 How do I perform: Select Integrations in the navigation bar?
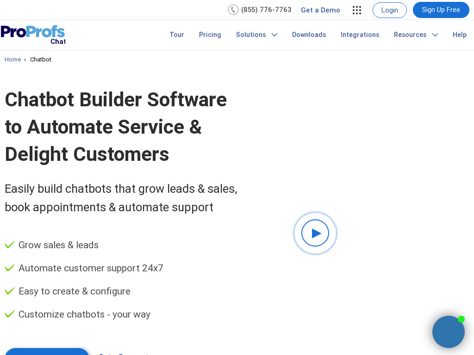click(360, 35)
